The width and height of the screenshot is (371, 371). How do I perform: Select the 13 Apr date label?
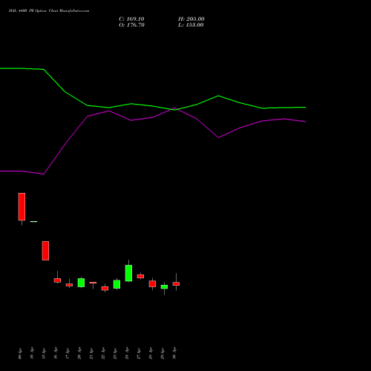[x=44, y=353]
